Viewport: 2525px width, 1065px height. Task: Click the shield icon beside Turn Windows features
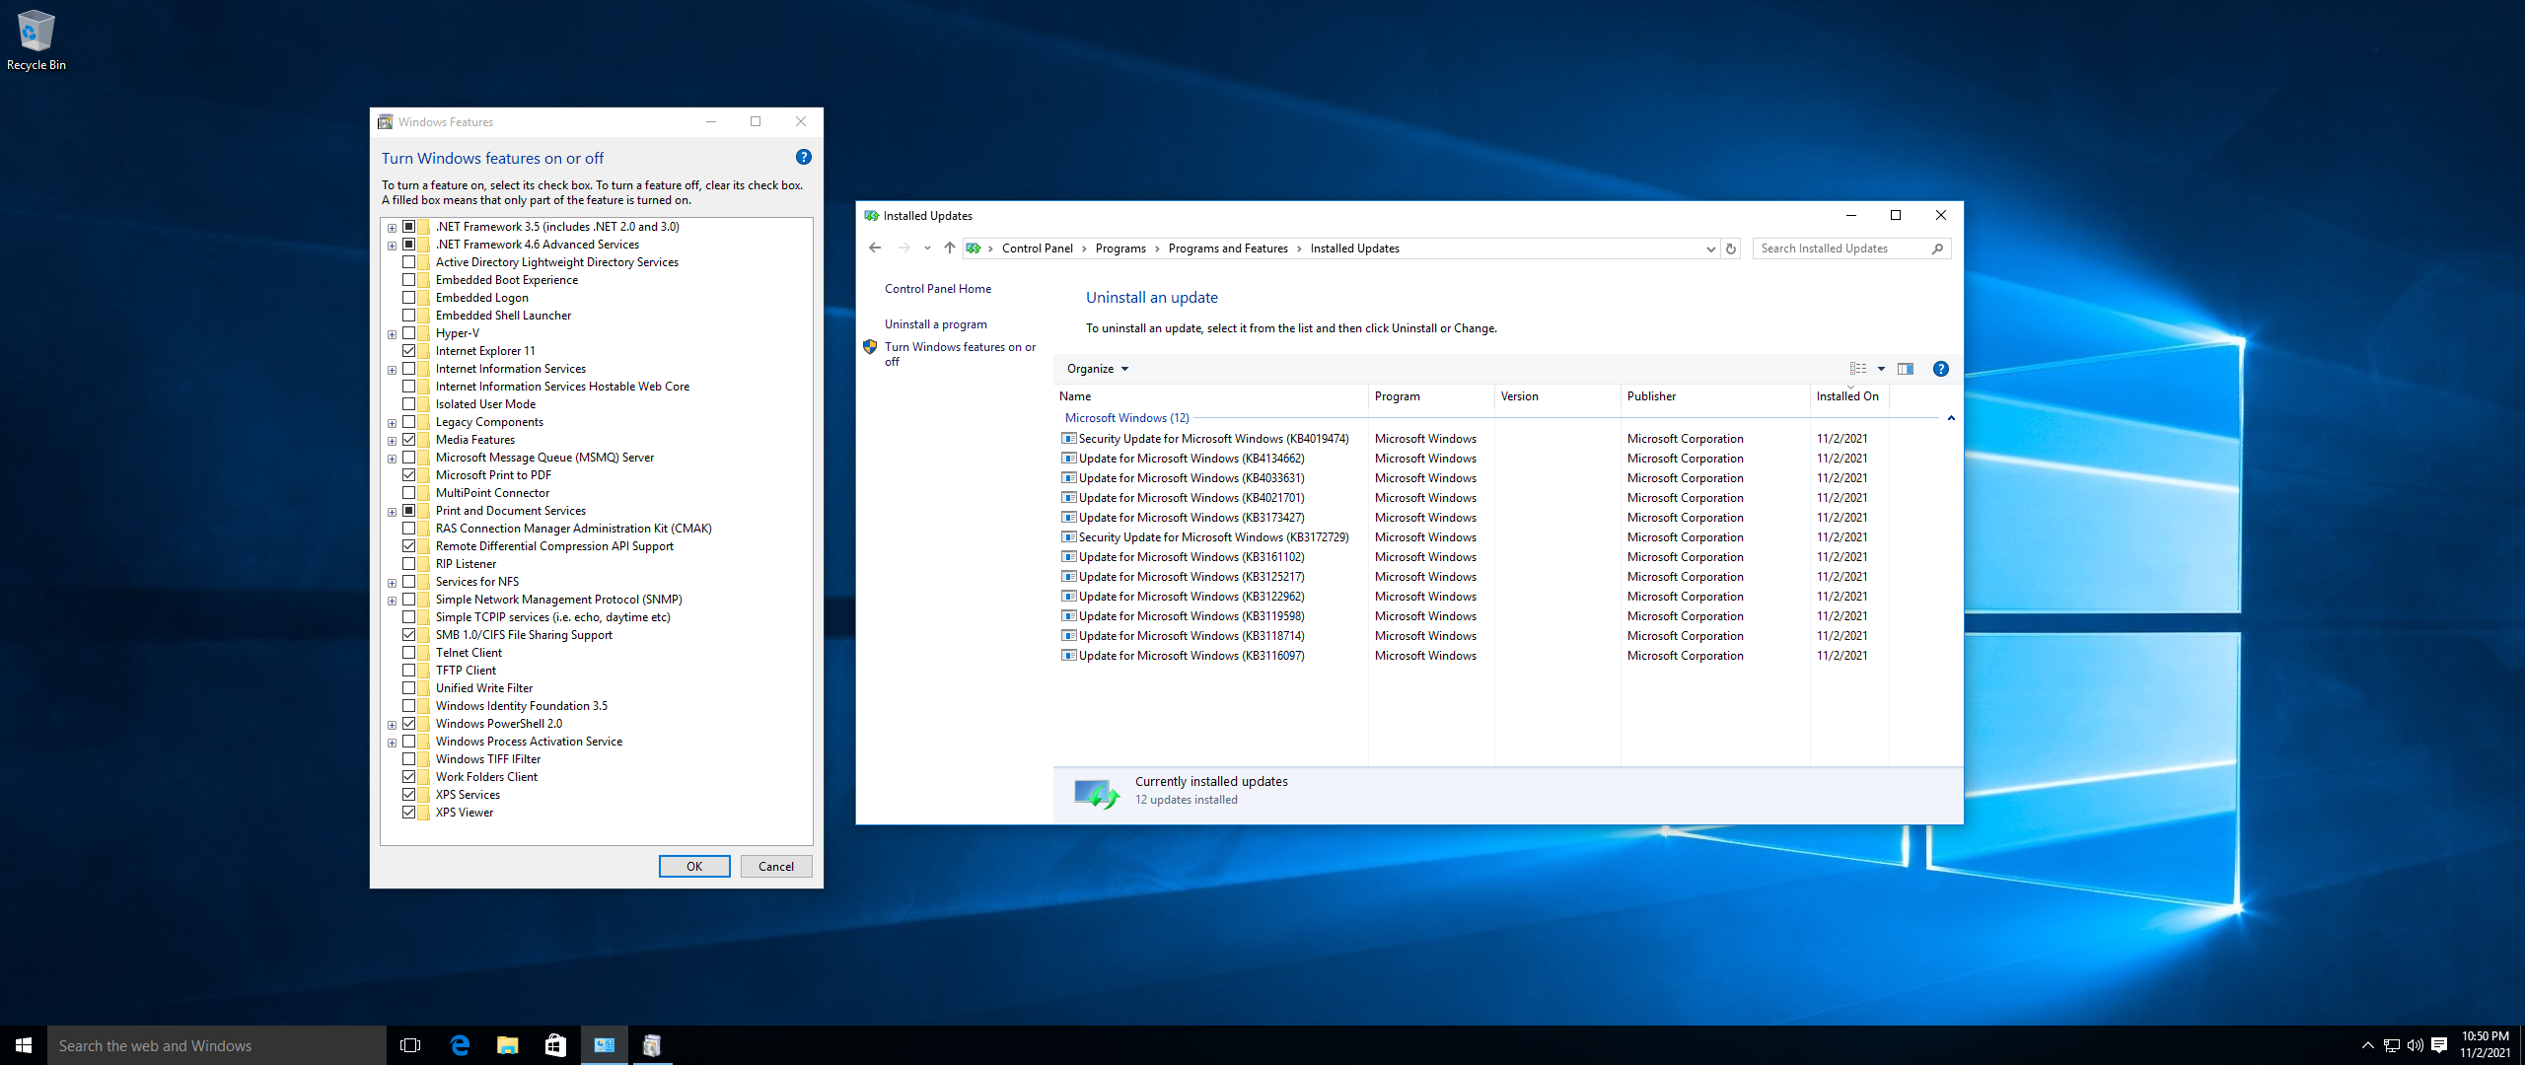870,347
